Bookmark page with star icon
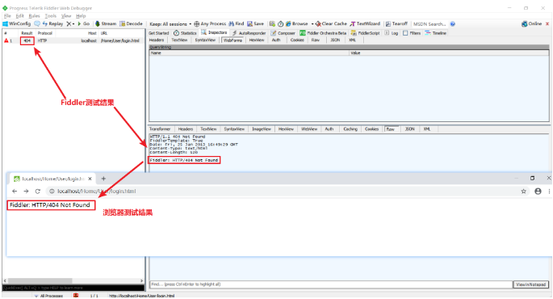Viewport: 553px width, 299px height. (x=523, y=191)
